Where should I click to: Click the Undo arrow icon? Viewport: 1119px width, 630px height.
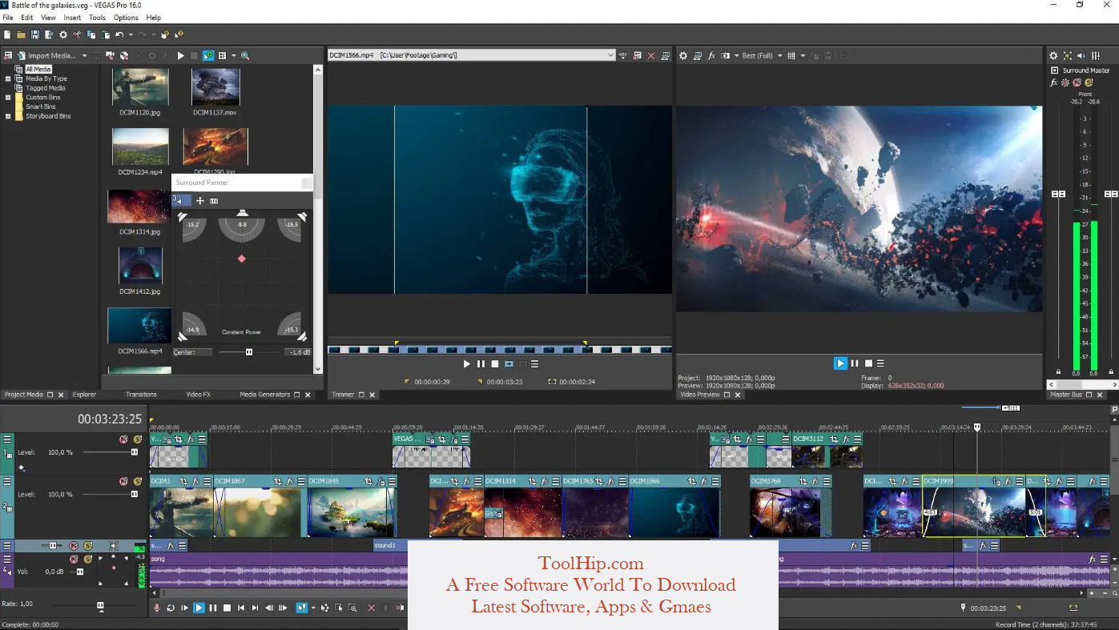[119, 34]
